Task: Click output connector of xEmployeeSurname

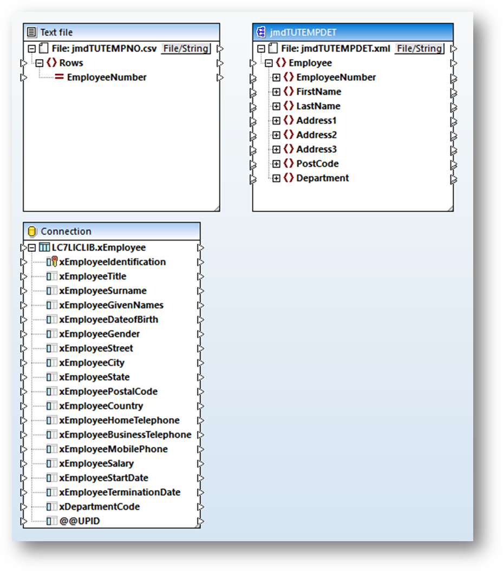Action: (200, 291)
